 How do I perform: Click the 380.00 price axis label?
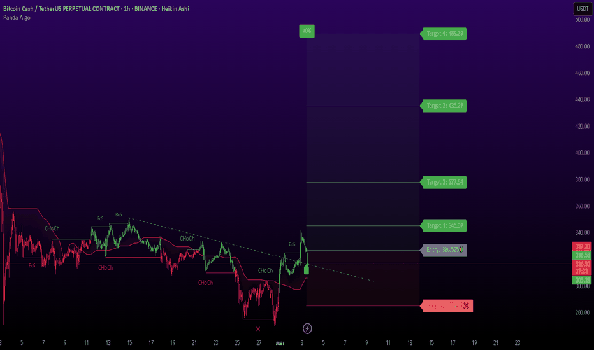click(583, 179)
